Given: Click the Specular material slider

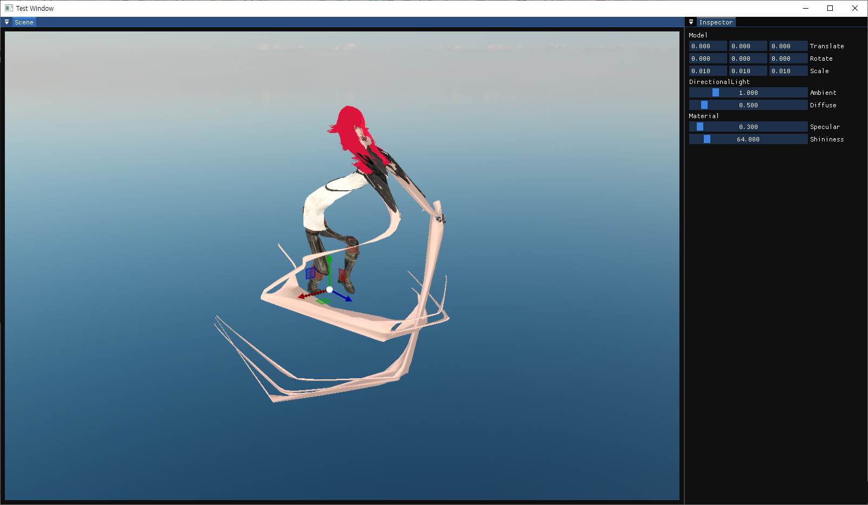Looking at the screenshot, I should tap(748, 127).
